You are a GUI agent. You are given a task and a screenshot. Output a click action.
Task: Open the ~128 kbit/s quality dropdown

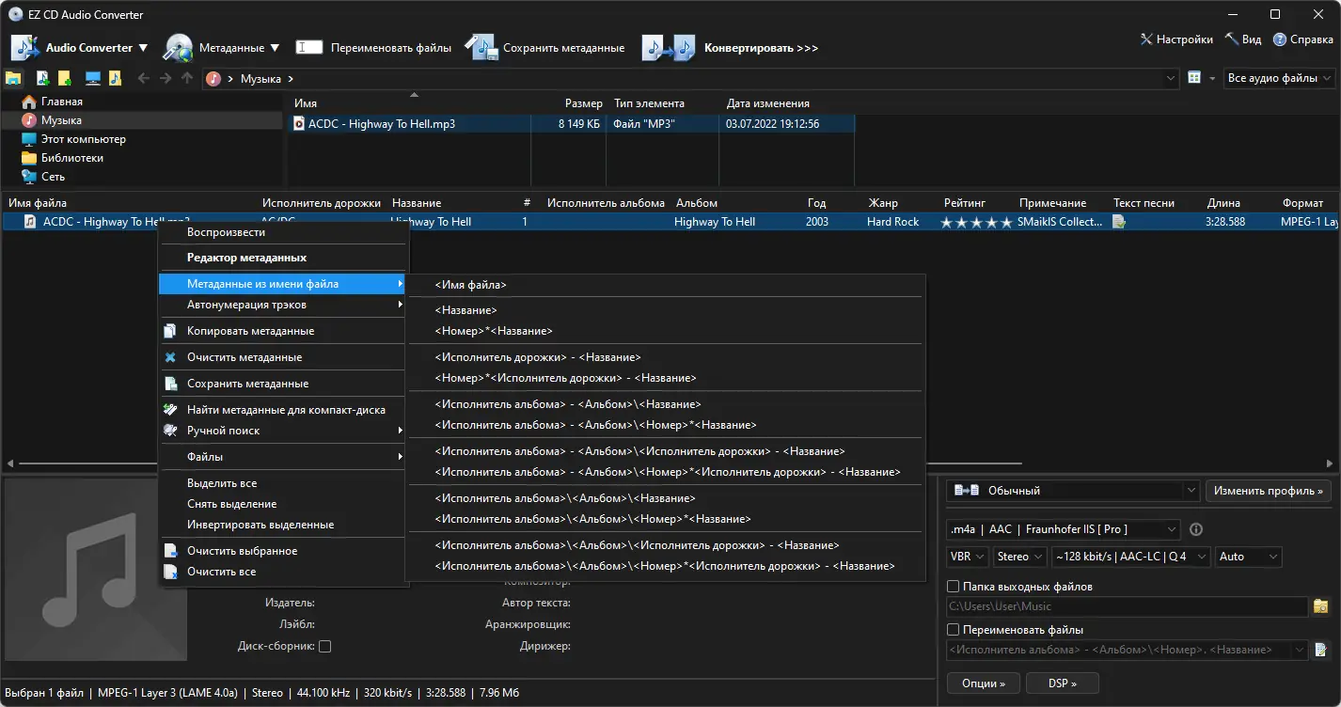click(x=1131, y=557)
